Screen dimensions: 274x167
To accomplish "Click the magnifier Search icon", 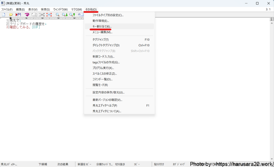I will [58, 15].
